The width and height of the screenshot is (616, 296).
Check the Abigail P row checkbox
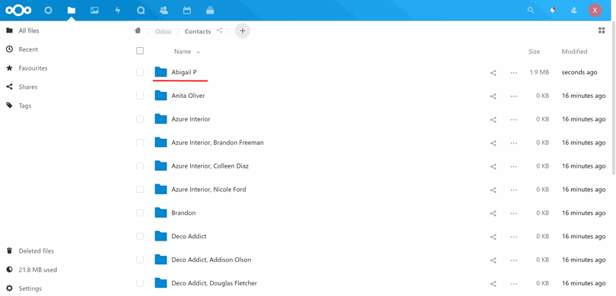(140, 72)
